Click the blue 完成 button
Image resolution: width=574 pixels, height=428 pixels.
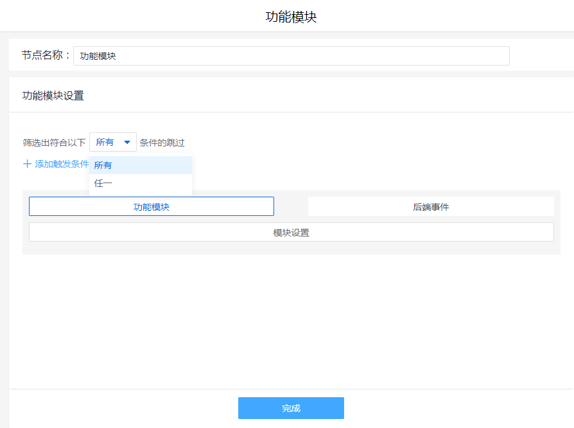pos(291,408)
